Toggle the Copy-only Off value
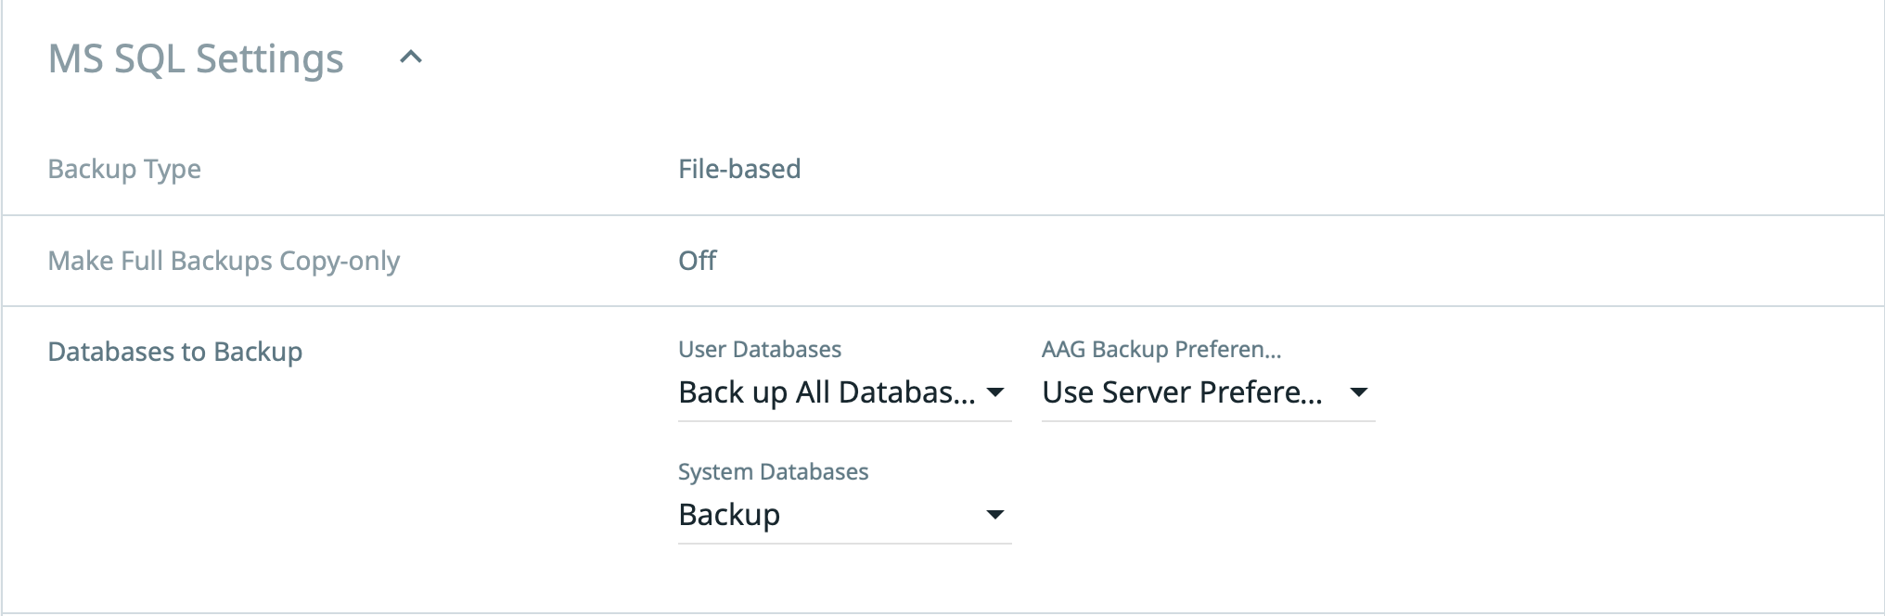 [697, 261]
